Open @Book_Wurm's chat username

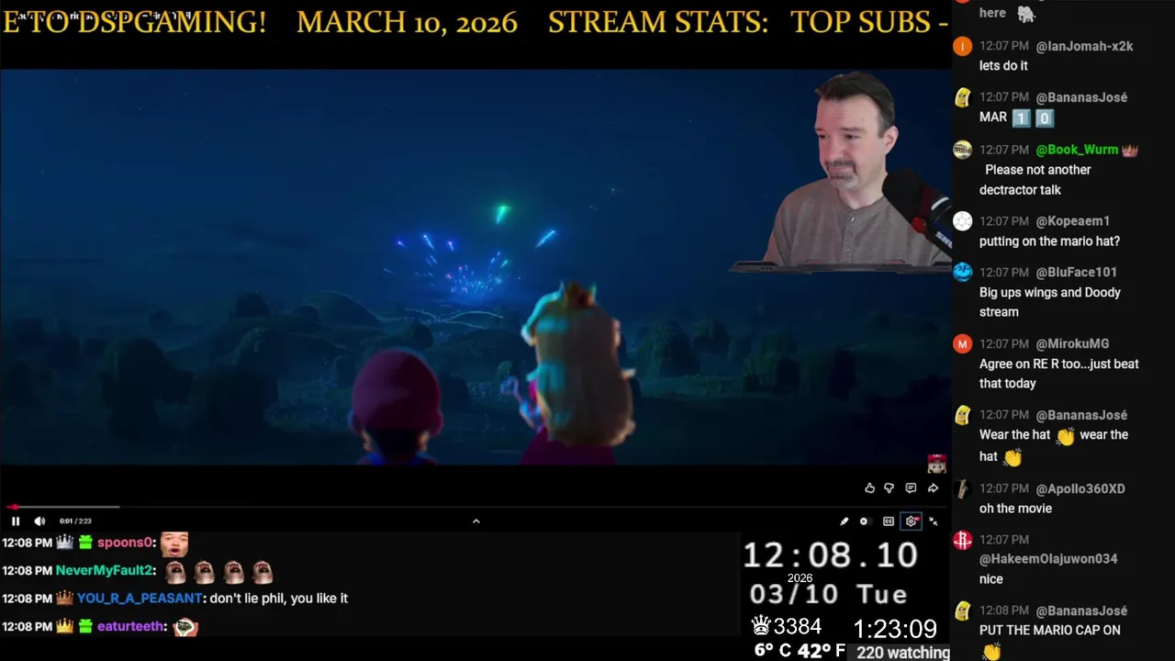pos(1077,150)
